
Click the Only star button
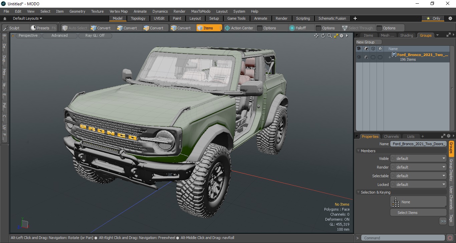pyautogui.click(x=433, y=18)
